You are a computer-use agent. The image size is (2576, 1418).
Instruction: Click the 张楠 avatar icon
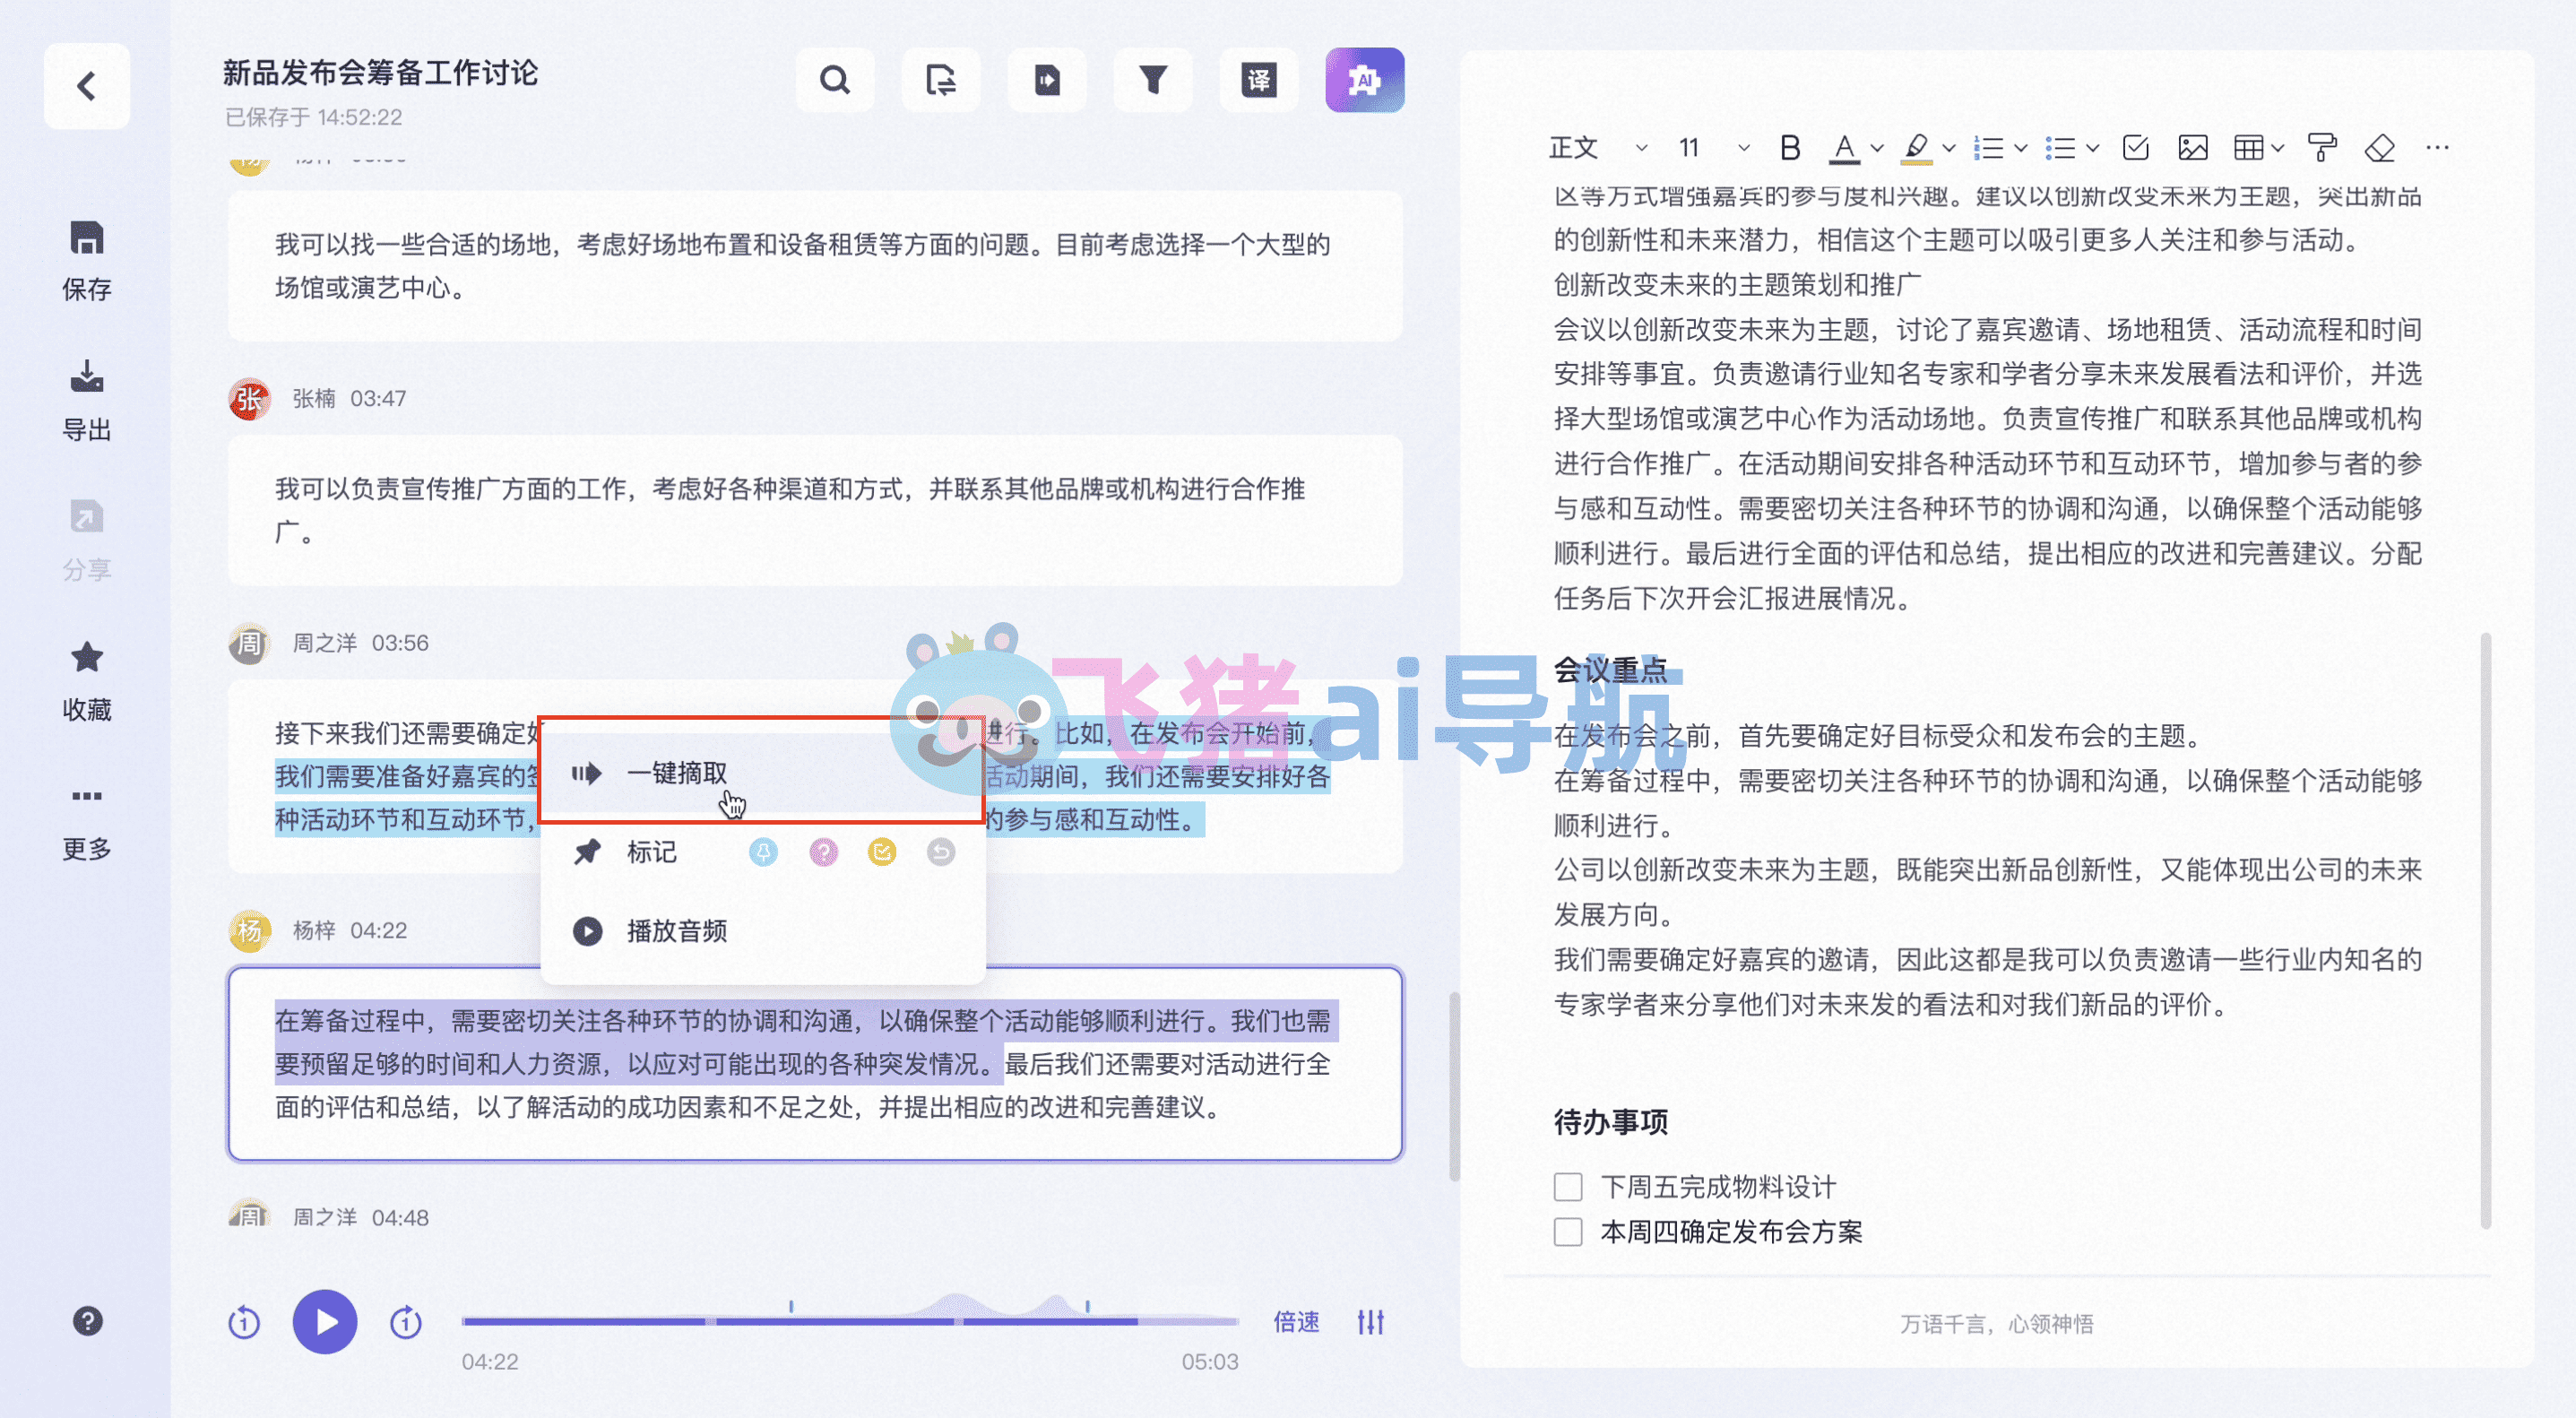[249, 399]
